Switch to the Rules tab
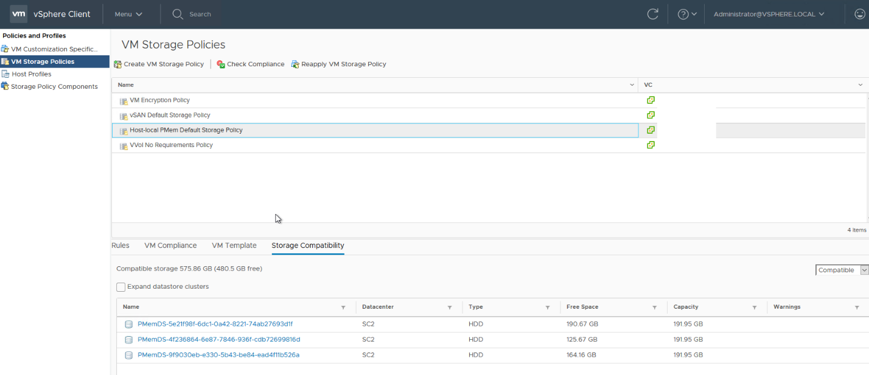This screenshot has height=375, width=869. tap(120, 246)
